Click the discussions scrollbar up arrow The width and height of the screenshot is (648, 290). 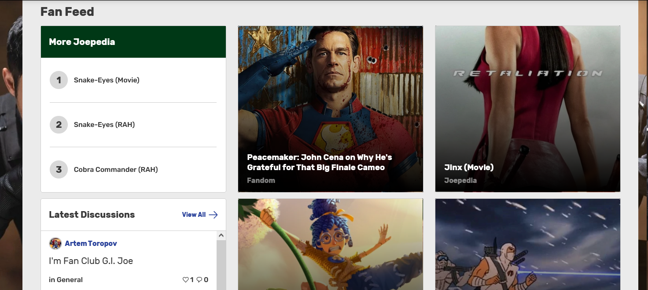pos(221,236)
